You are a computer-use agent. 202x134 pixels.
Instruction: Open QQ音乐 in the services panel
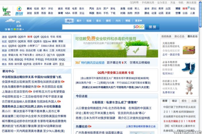(x=37, y=41)
